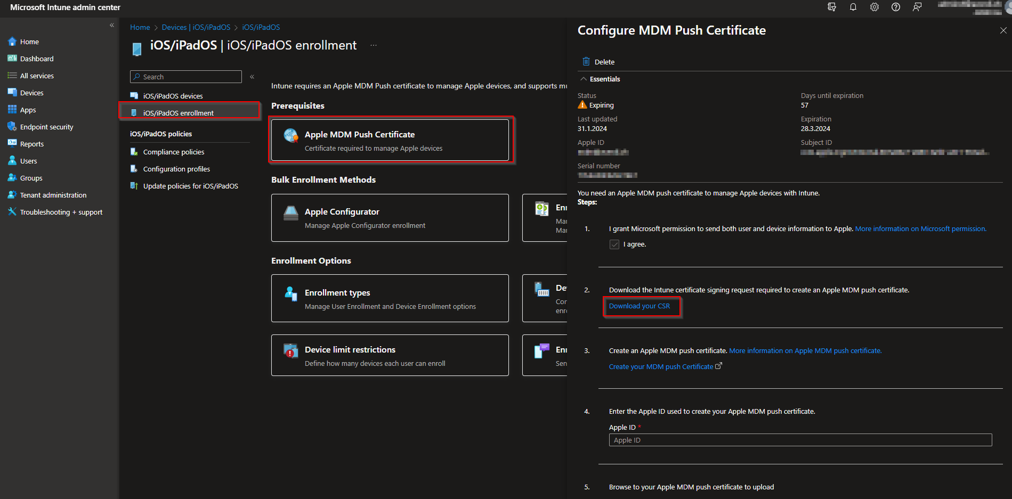Viewport: 1012px width, 499px height.
Task: Select the Troubleshooting + support wrench icon
Action: pyautogui.click(x=12, y=212)
